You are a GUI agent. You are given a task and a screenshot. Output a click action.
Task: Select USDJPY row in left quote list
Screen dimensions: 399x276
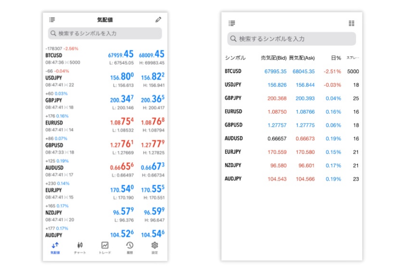pos(105,78)
